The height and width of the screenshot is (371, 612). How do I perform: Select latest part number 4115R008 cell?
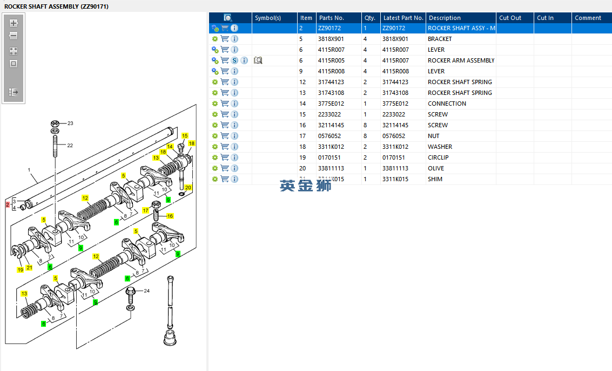403,71
